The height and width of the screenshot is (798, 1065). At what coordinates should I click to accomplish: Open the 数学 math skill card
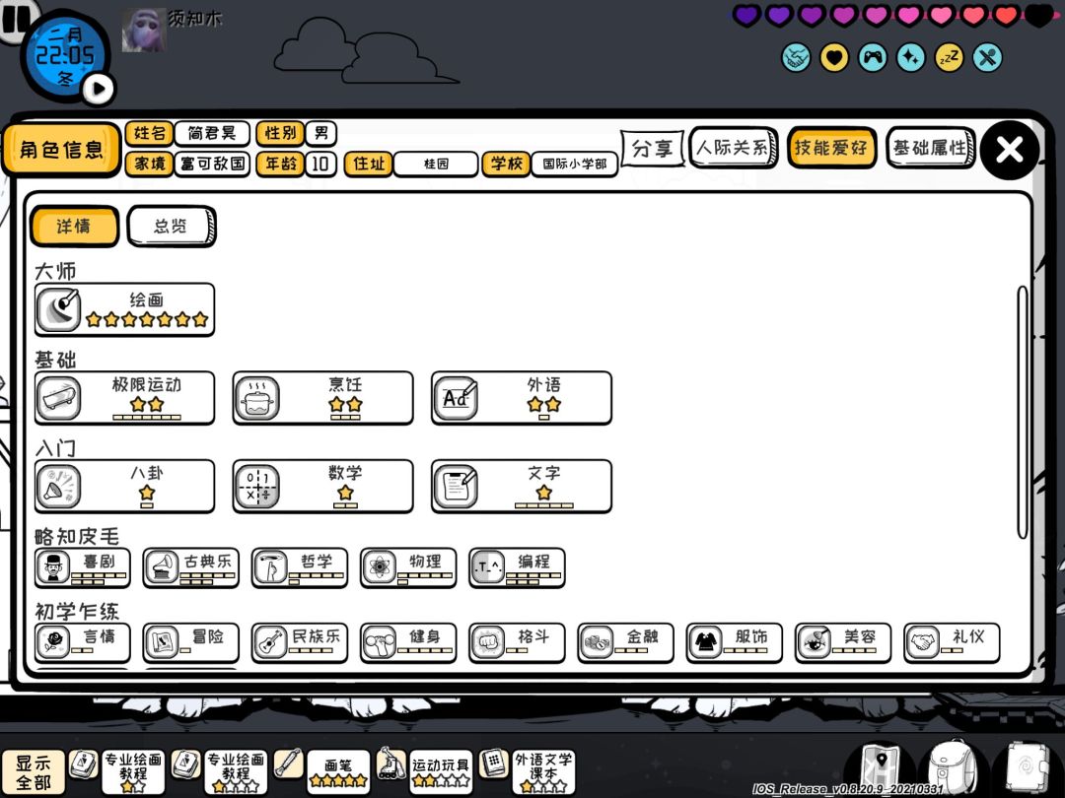tap(322, 487)
